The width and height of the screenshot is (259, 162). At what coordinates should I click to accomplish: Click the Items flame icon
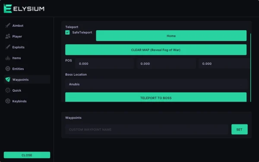coord(8,58)
